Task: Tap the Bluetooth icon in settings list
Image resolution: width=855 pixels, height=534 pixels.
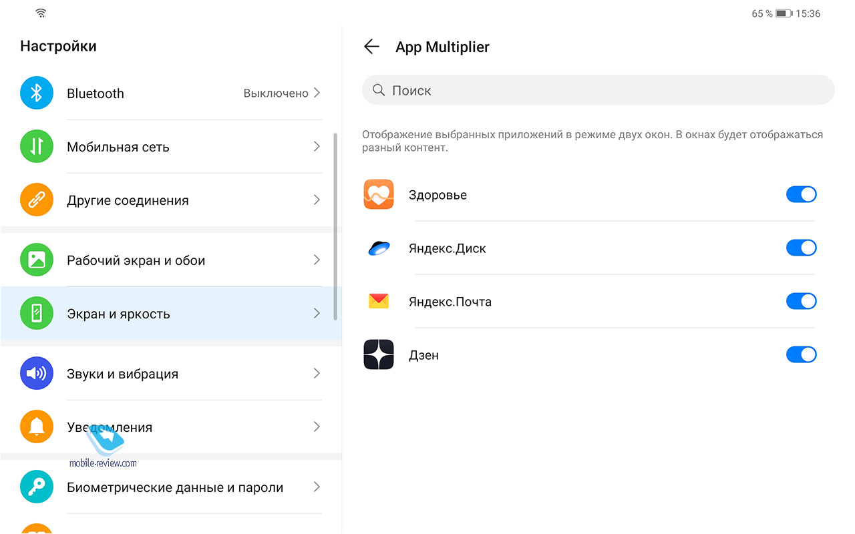Action: 37,93
